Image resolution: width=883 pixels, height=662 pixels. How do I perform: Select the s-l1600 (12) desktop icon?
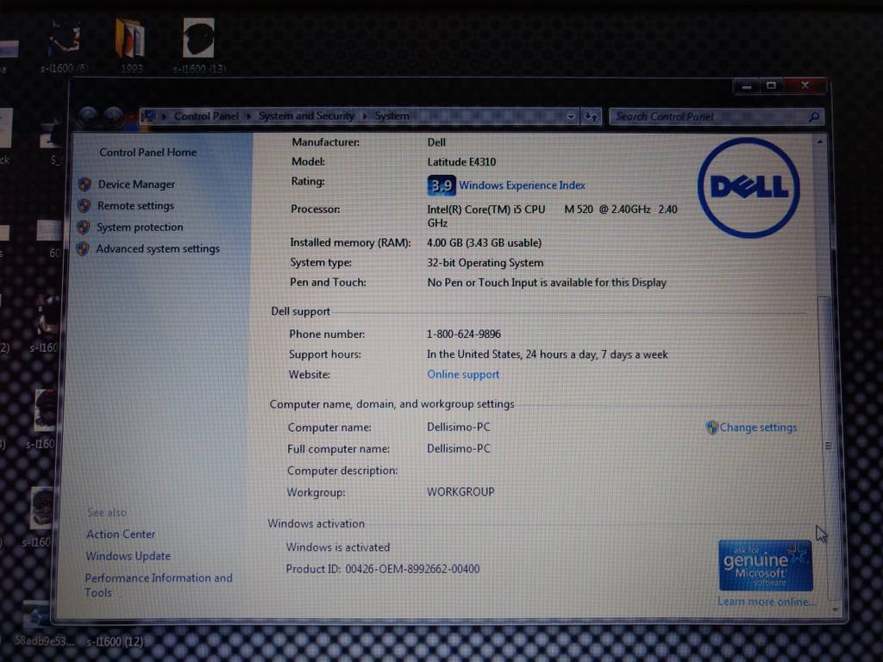[115, 641]
